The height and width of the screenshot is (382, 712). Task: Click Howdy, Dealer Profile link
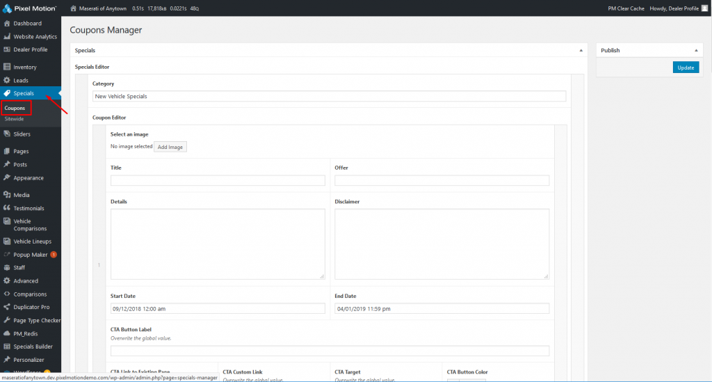tap(674, 8)
